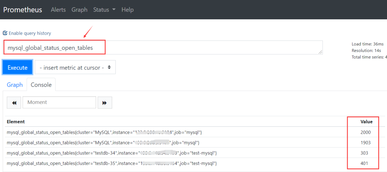Click value 2000 in results table
This screenshot has height=172, width=387.
[x=365, y=132]
